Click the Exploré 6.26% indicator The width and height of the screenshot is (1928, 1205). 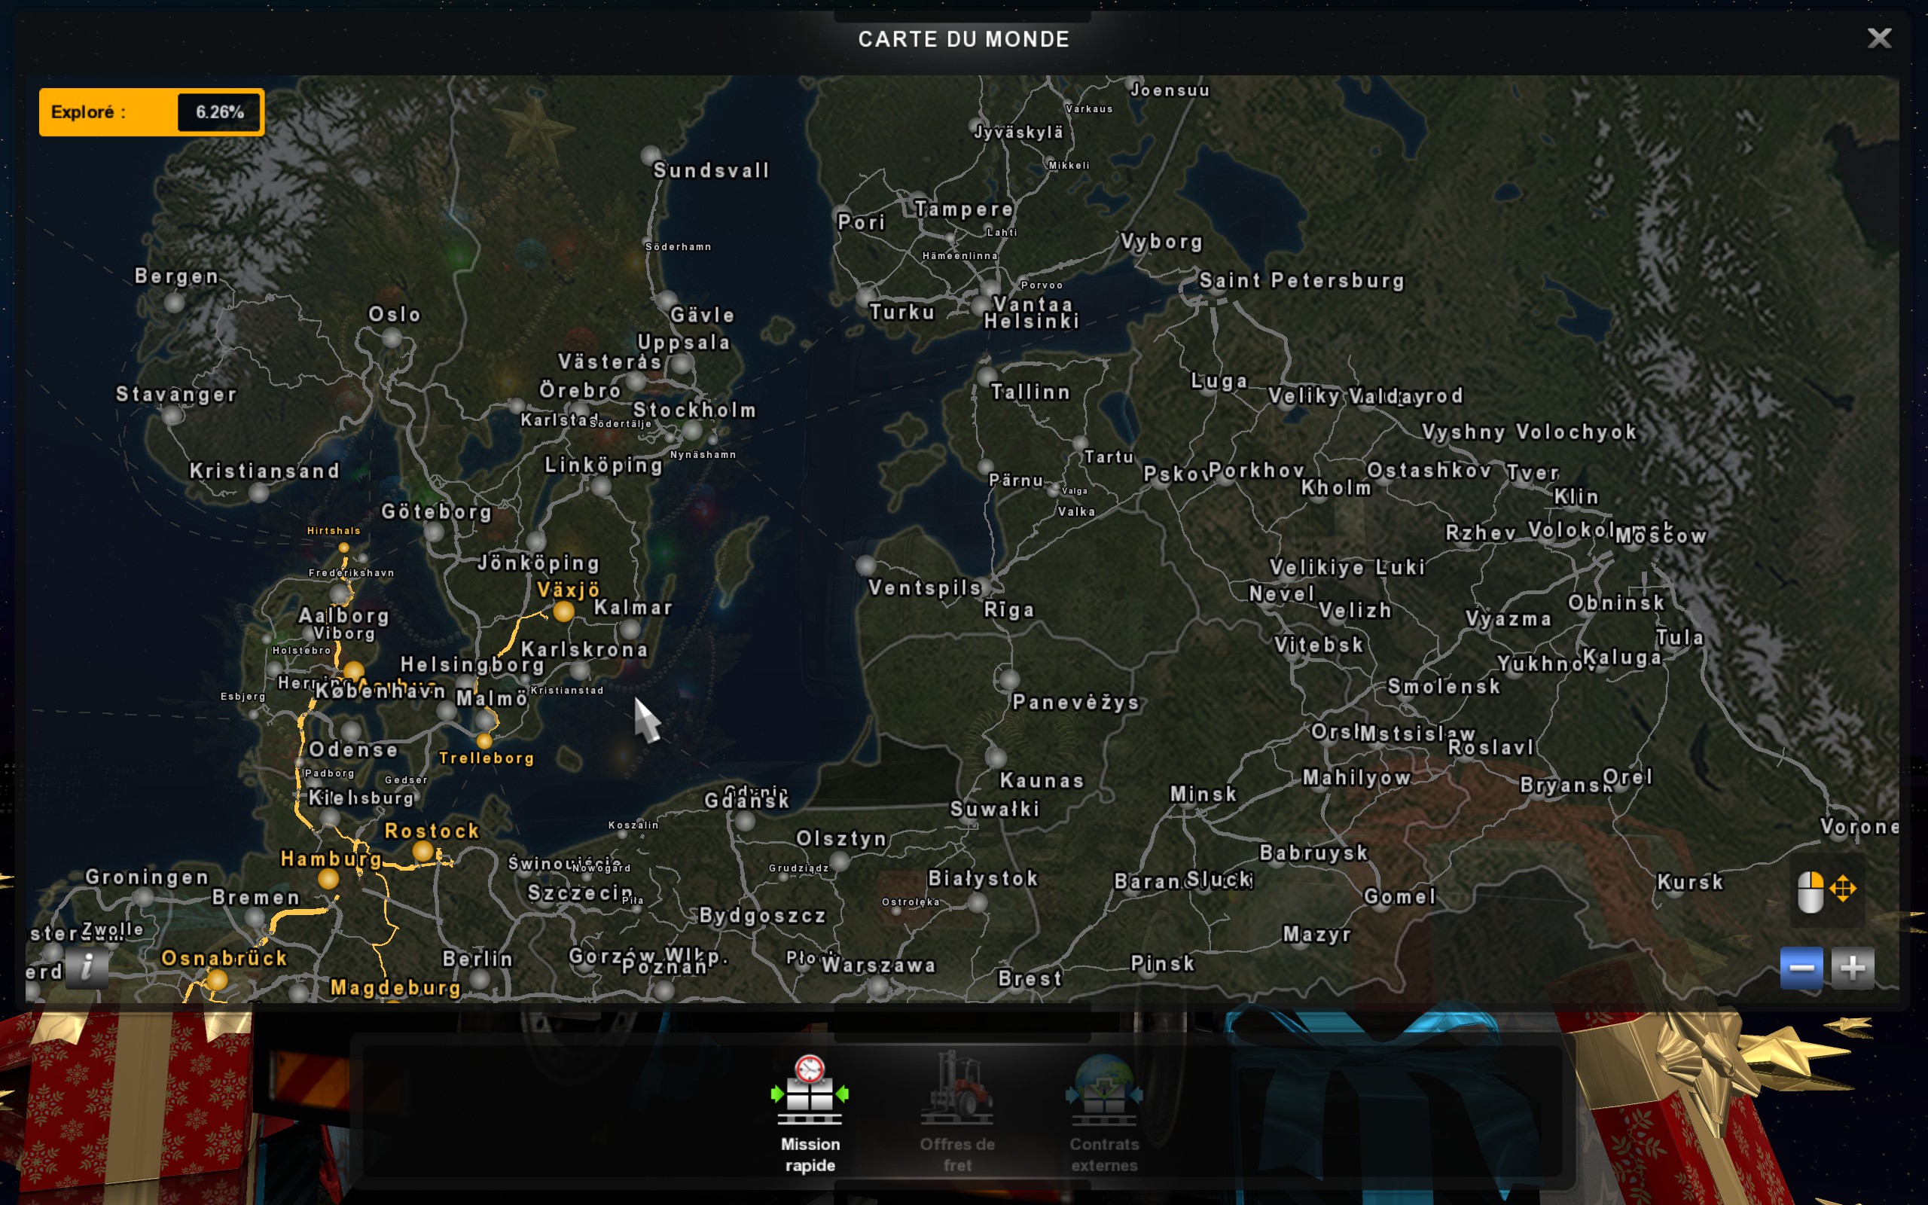click(151, 112)
